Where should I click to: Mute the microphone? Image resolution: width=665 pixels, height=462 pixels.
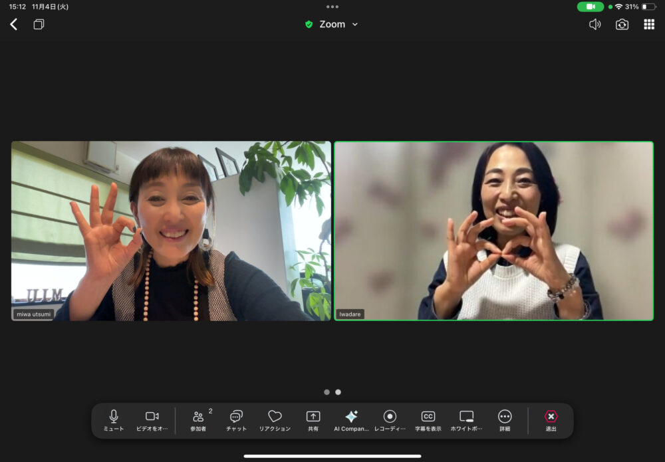coord(114,420)
